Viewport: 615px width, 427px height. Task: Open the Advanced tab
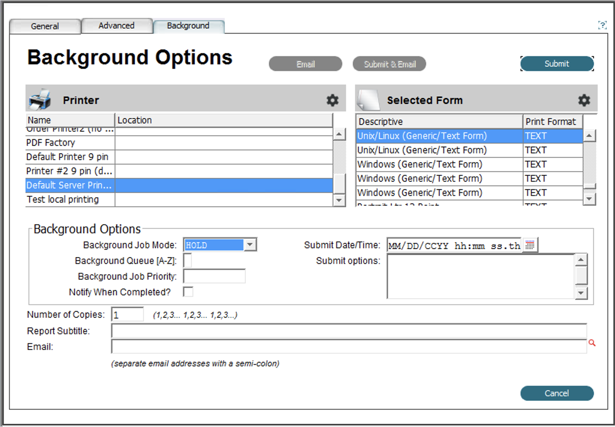[116, 26]
